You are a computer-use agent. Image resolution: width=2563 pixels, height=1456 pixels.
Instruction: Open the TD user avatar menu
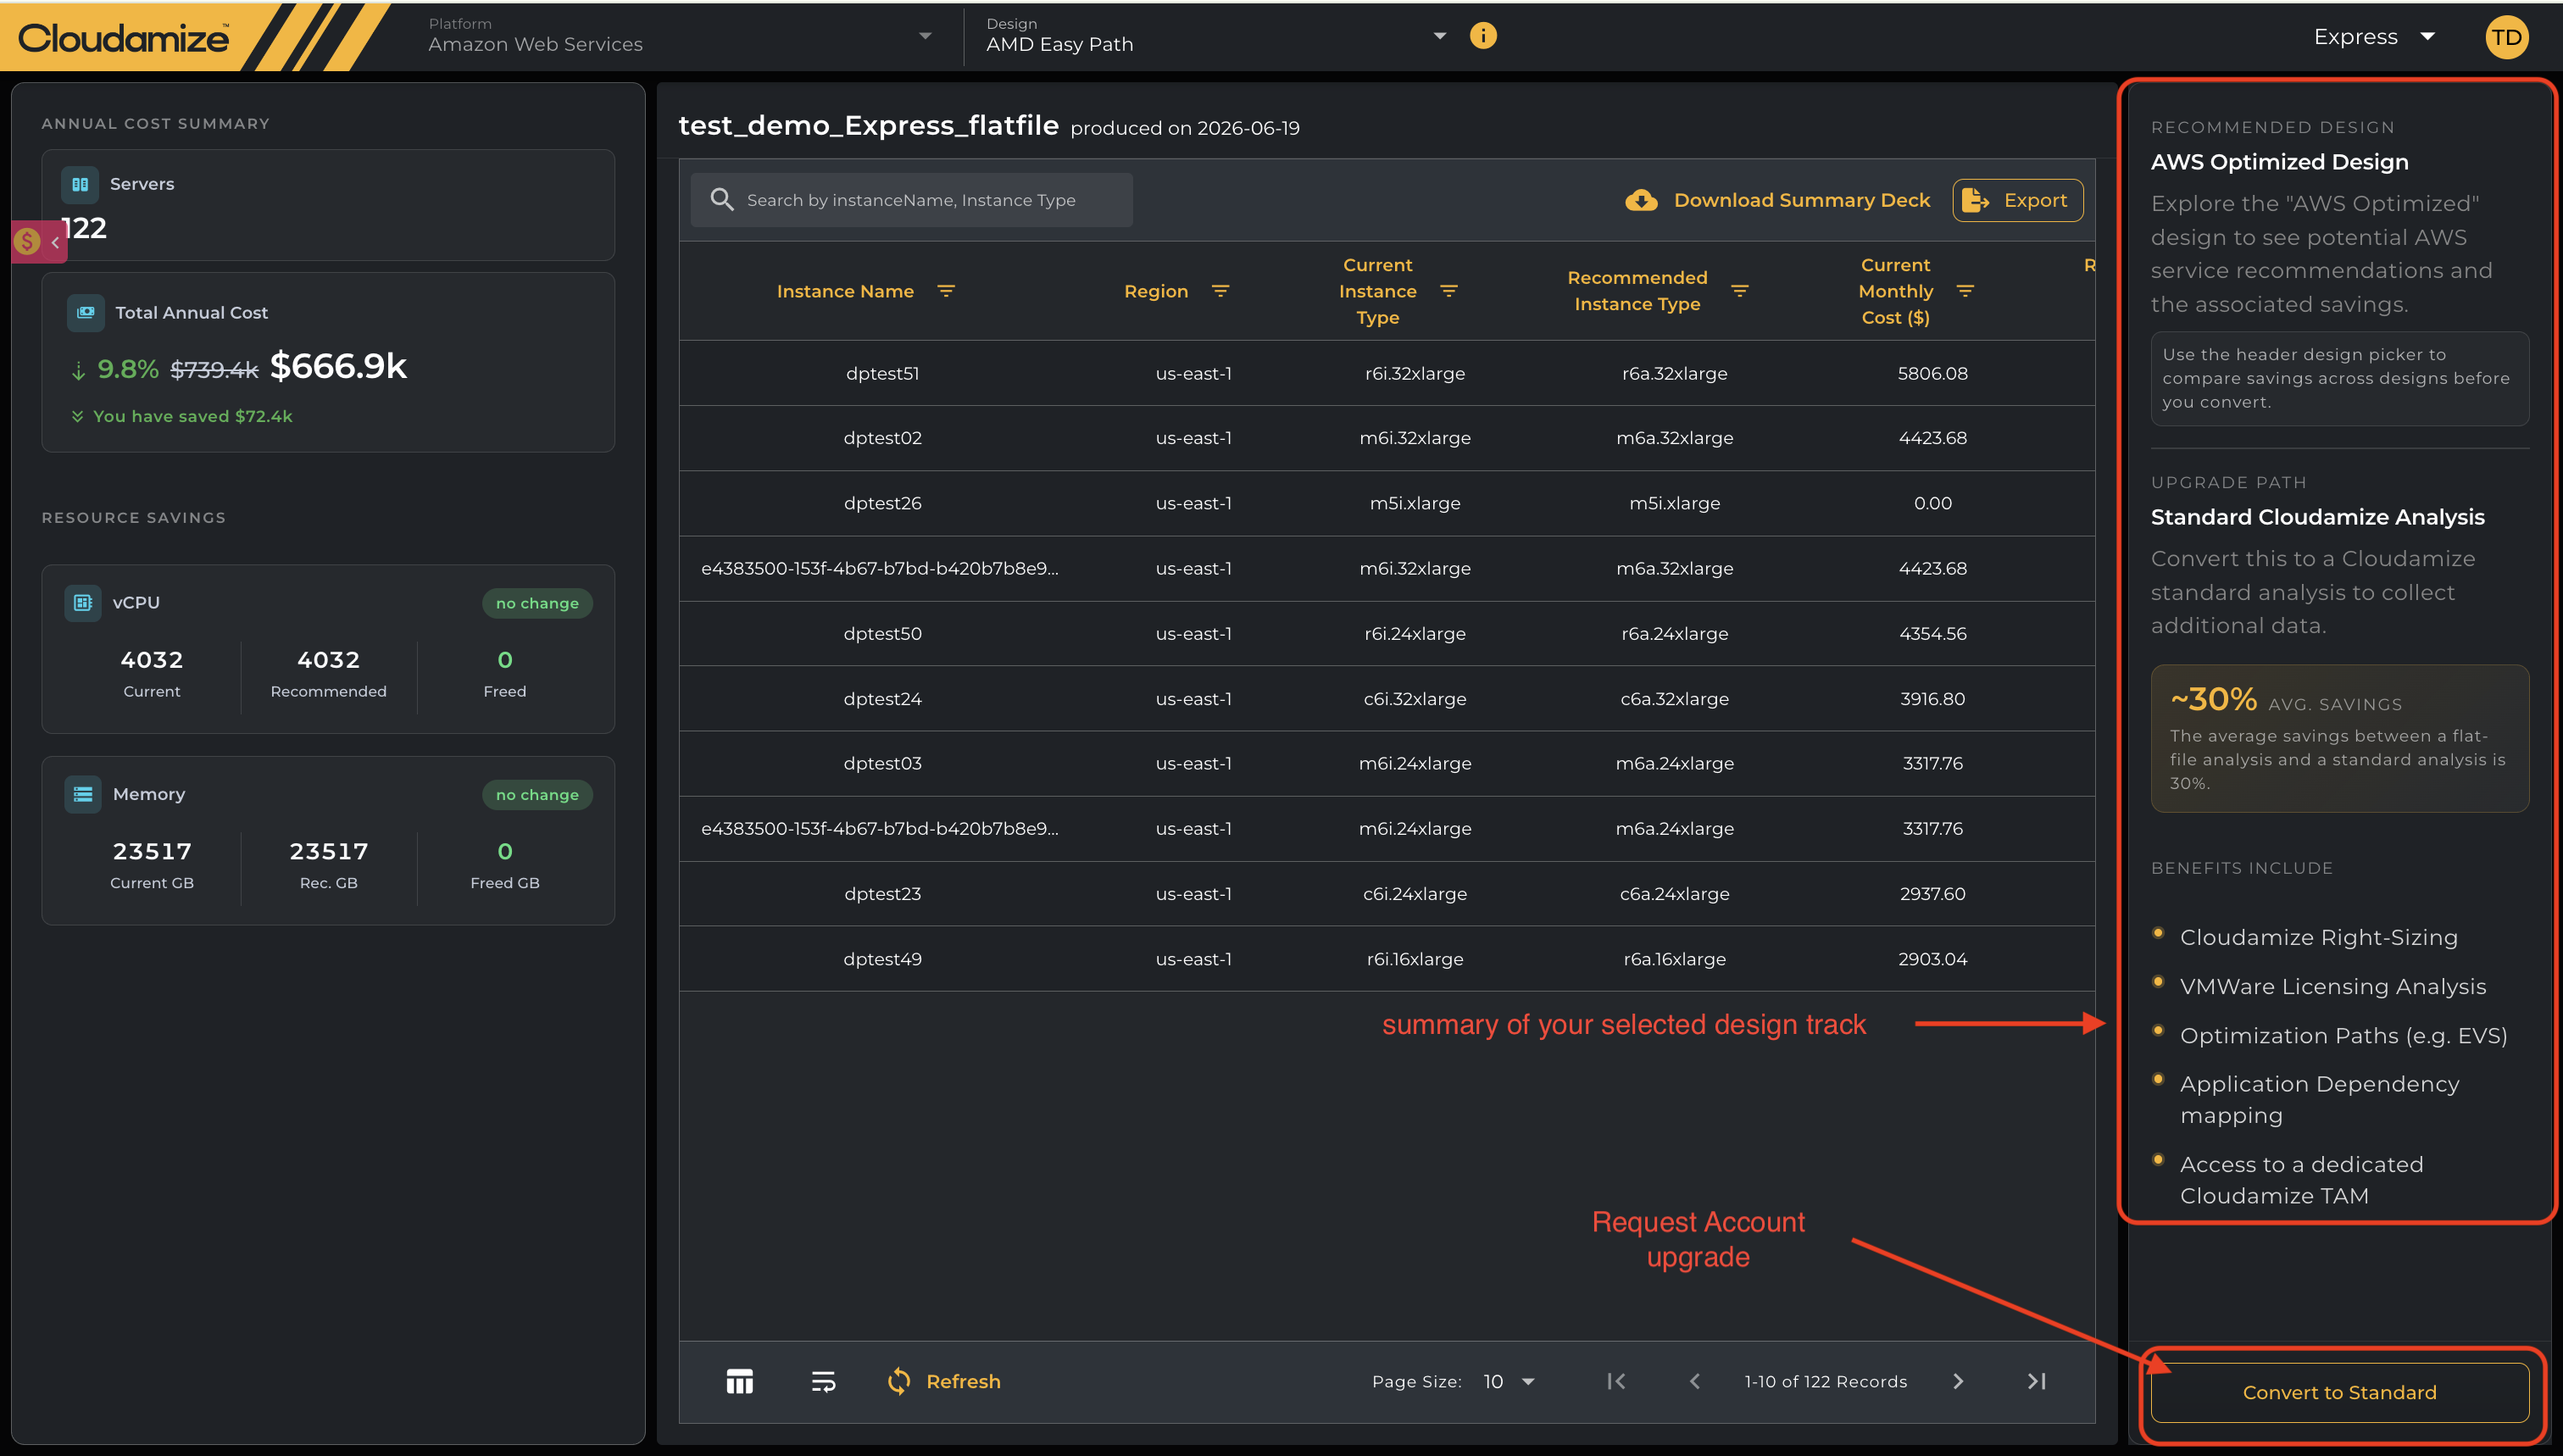point(2506,37)
